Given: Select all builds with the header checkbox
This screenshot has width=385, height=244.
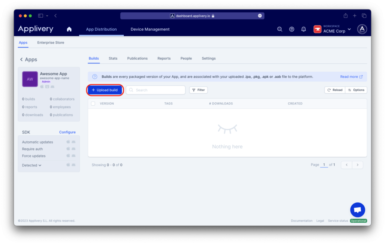Looking at the screenshot, I should (93, 103).
